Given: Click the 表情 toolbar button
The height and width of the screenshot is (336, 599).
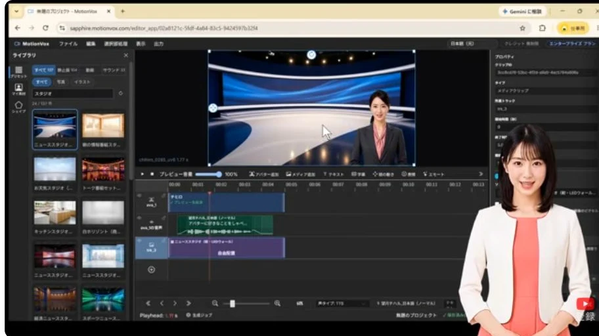Looking at the screenshot, I should click(408, 174).
